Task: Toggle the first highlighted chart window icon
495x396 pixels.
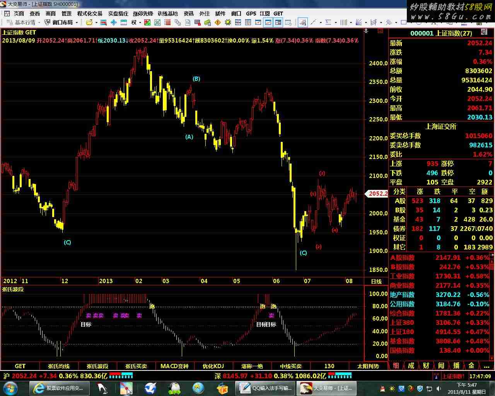Action: pyautogui.click(x=268, y=22)
